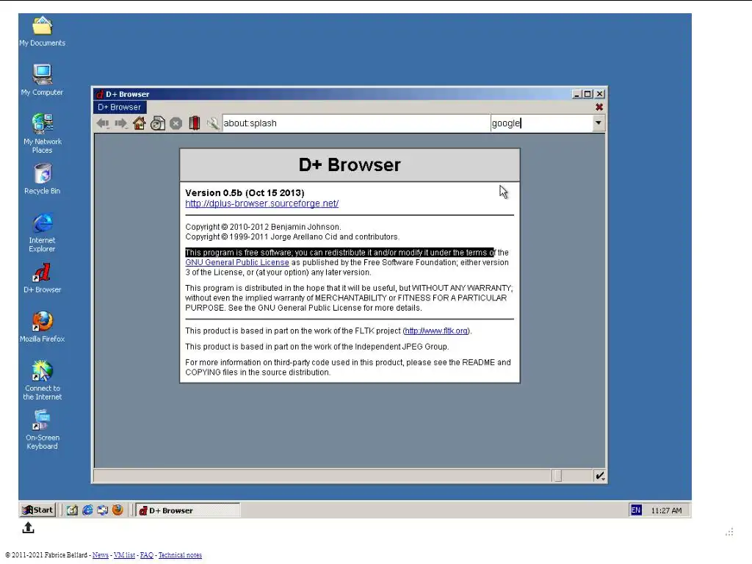Viewport: 752px width, 564px height.
Task: Open the home page via Home icon
Action: coord(139,123)
